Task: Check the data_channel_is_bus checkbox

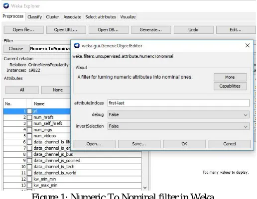Action: [29, 154]
